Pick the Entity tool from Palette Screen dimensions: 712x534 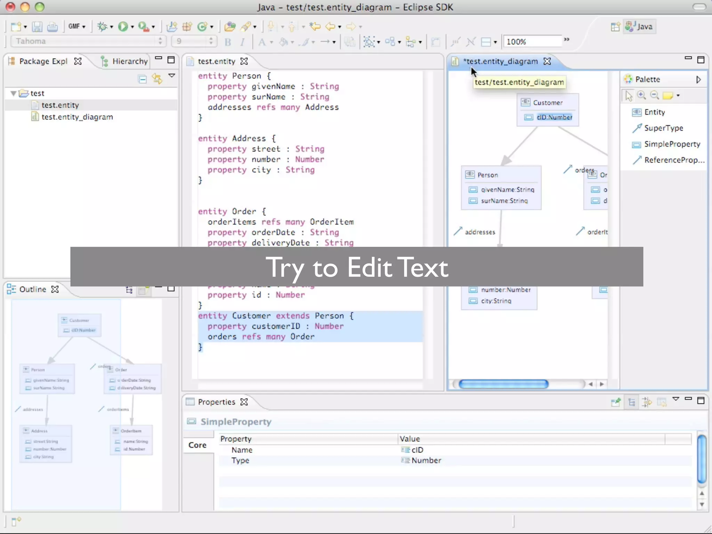coord(654,112)
